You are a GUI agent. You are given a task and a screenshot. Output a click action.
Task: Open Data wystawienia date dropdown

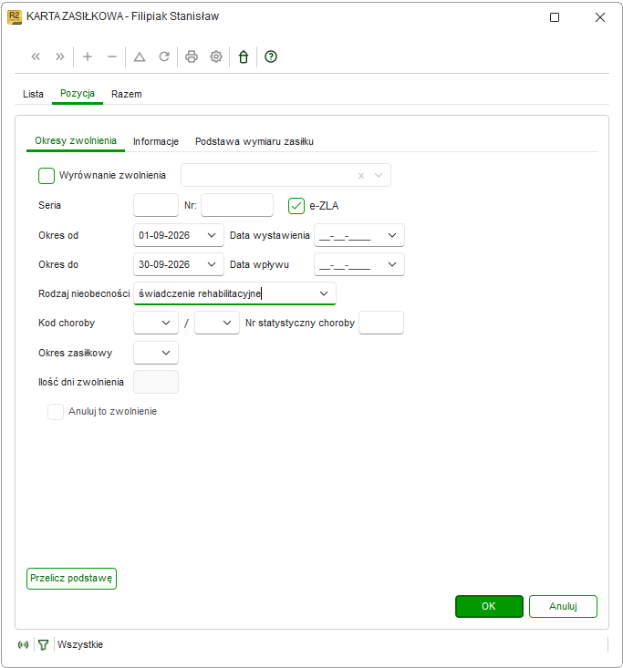(x=392, y=235)
